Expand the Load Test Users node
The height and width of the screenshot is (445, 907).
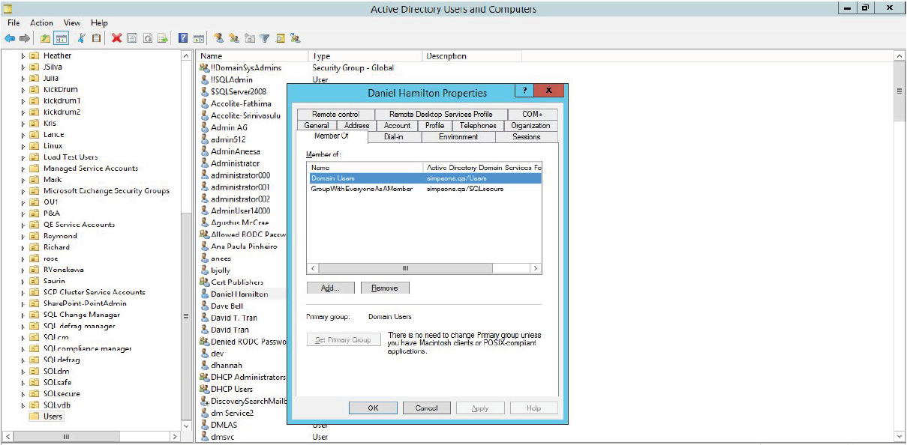(23, 157)
